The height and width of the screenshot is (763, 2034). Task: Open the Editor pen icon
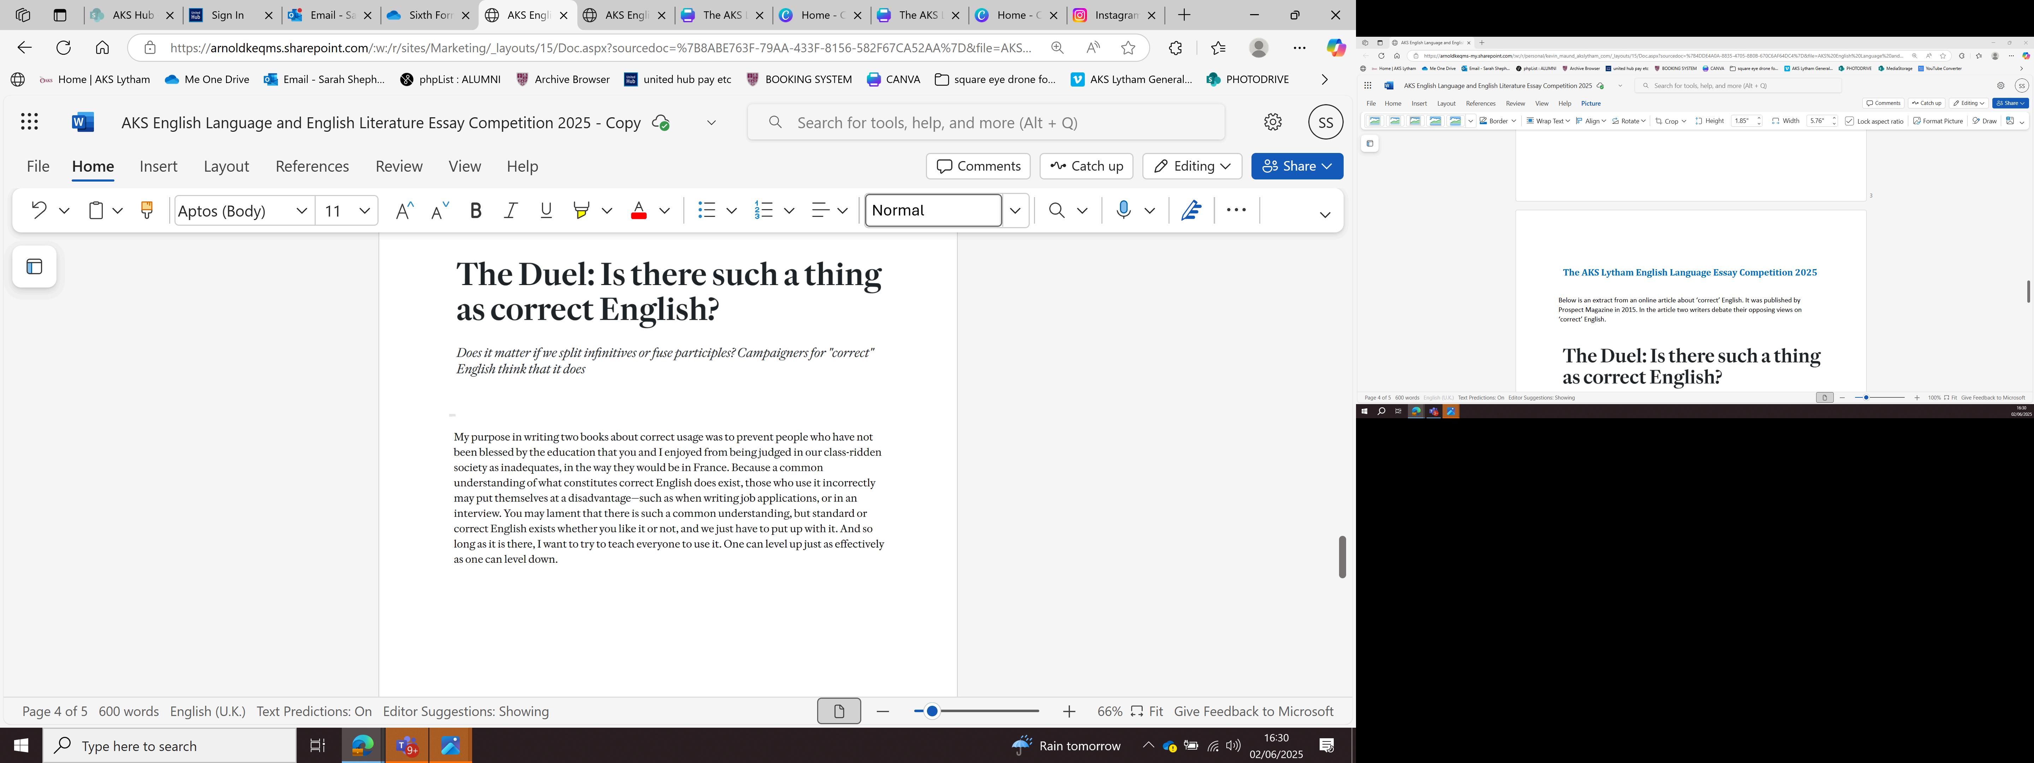point(1191,210)
